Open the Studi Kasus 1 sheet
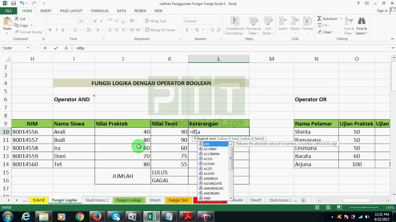 97,200
